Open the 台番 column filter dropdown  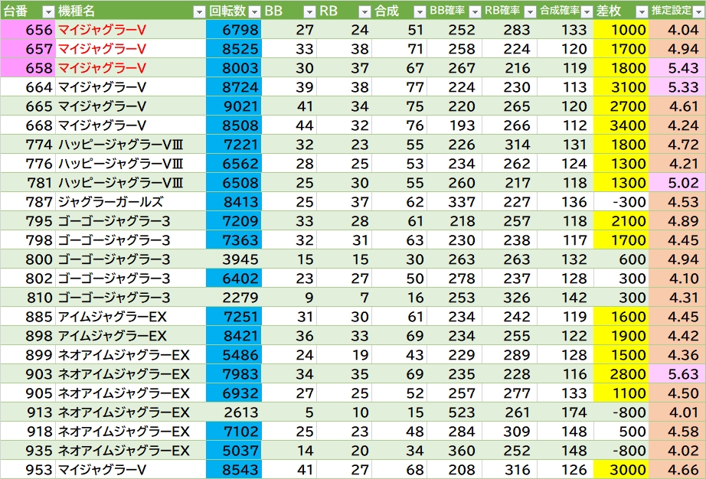47,11
